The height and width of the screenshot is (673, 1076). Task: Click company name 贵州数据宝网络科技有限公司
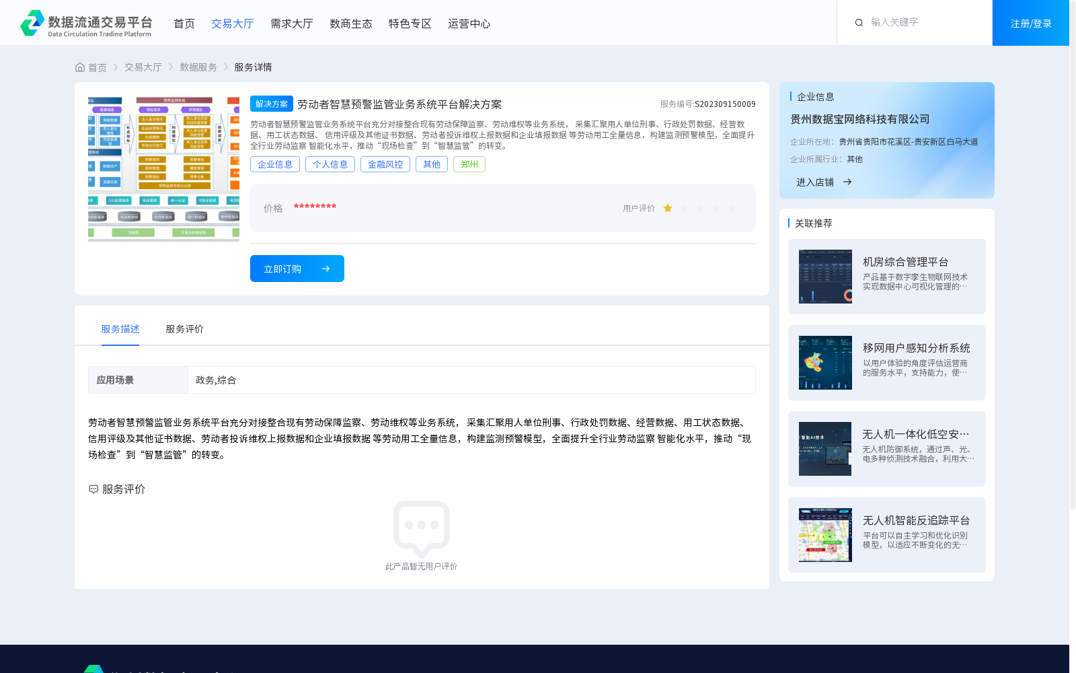860,119
